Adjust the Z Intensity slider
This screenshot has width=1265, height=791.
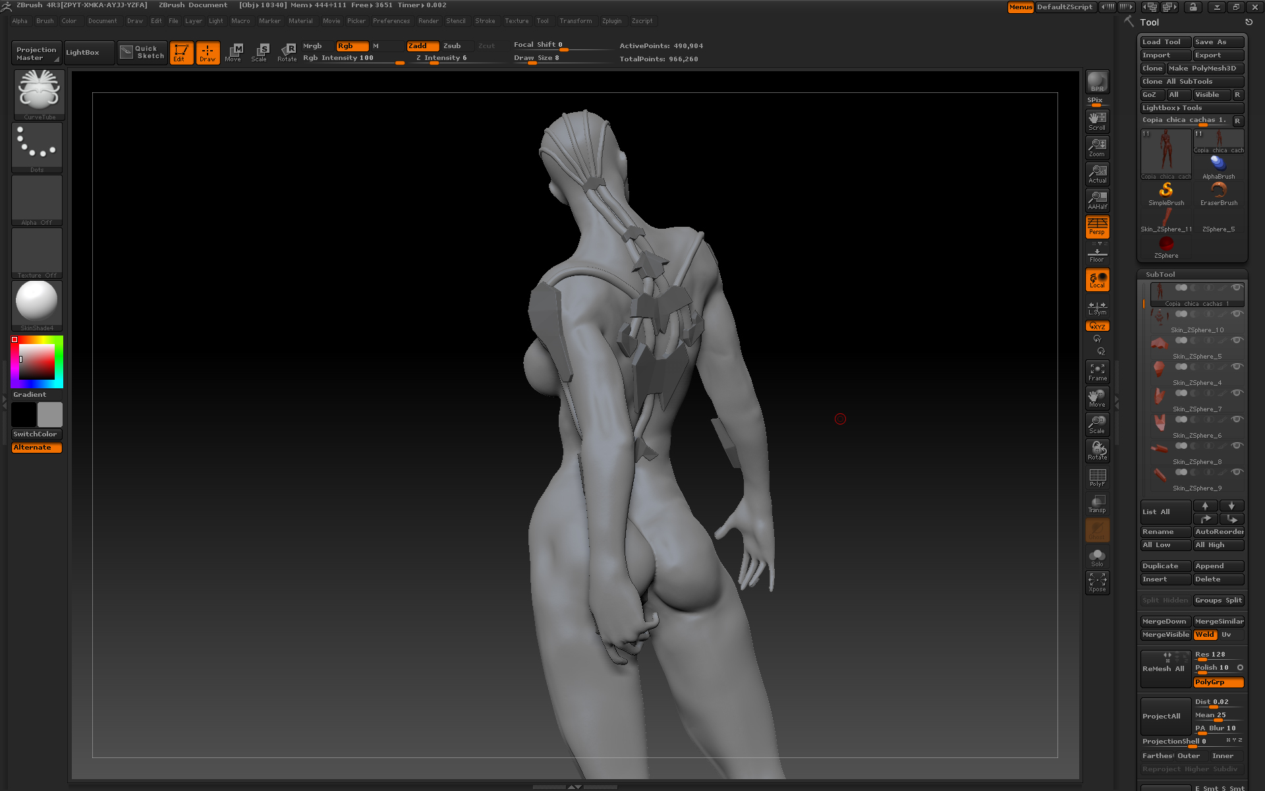[441, 58]
